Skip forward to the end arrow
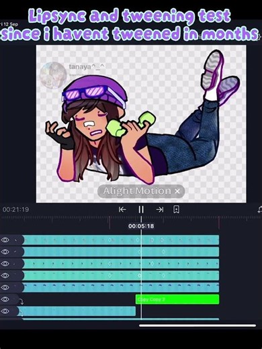This screenshot has height=349, width=262. (160, 209)
